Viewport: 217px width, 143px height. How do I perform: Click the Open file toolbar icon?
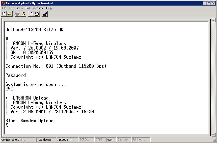pyautogui.click(x=10, y=14)
